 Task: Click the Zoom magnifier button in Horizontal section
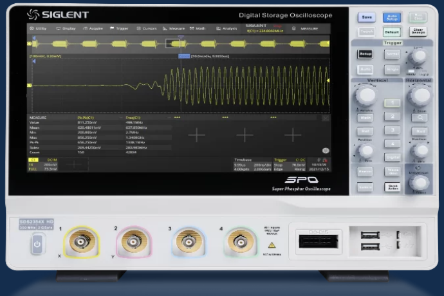420,117
